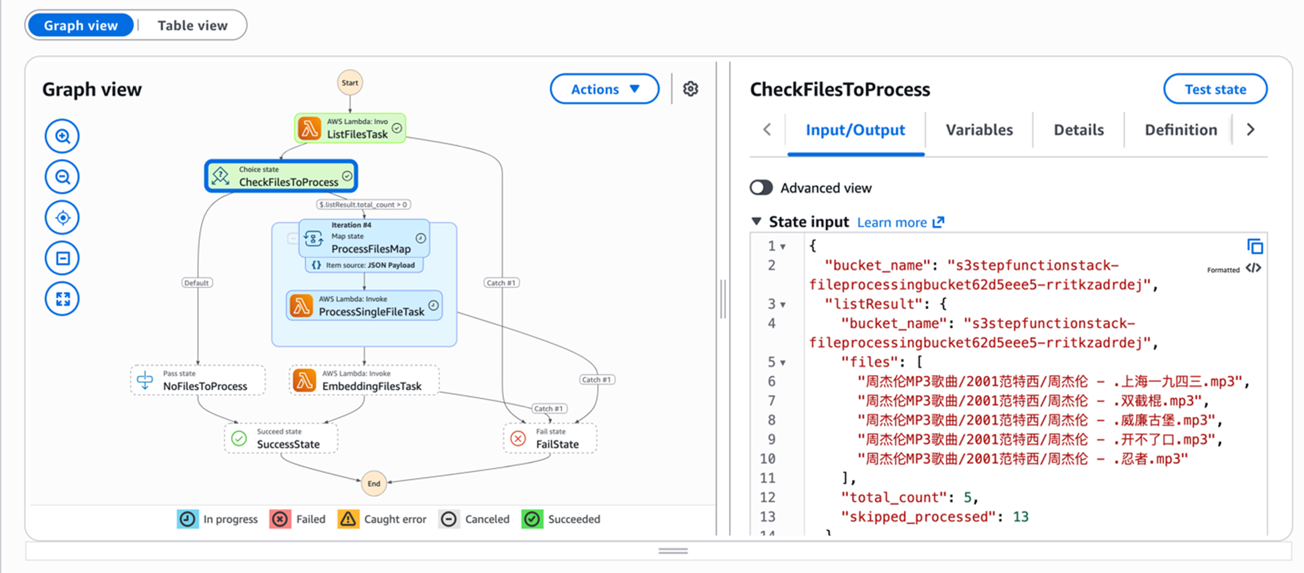Open graph settings gear icon
The width and height of the screenshot is (1304, 573).
point(690,89)
